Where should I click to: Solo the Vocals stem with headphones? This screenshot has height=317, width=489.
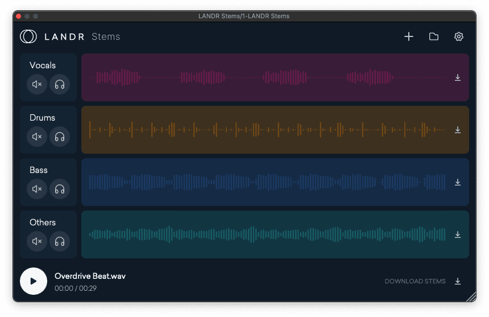pos(60,85)
